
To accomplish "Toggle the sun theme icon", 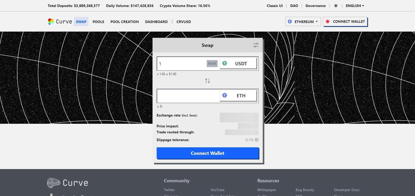I will point(336,6).
